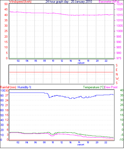Select the '35' value on the windspeed axis
The image size is (124, 151).
coord(6,20)
